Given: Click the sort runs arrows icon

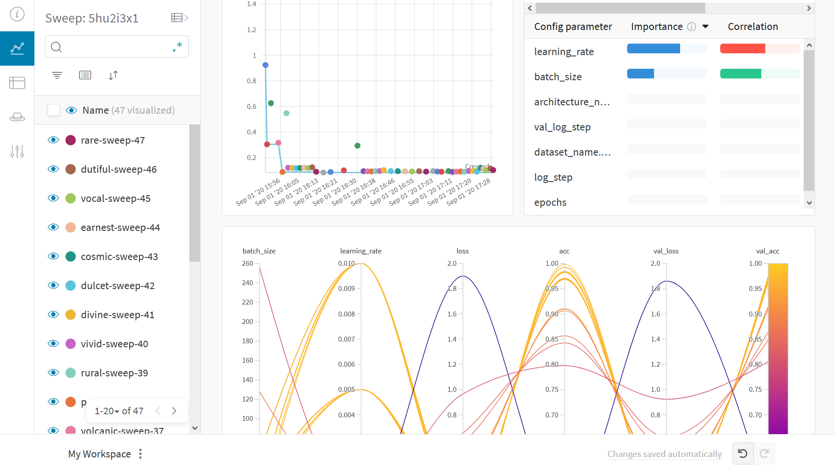Looking at the screenshot, I should point(113,75).
